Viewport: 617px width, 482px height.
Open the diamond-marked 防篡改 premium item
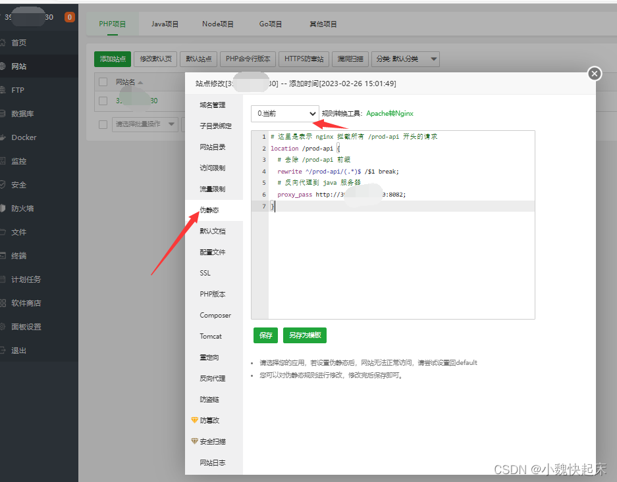coord(209,420)
